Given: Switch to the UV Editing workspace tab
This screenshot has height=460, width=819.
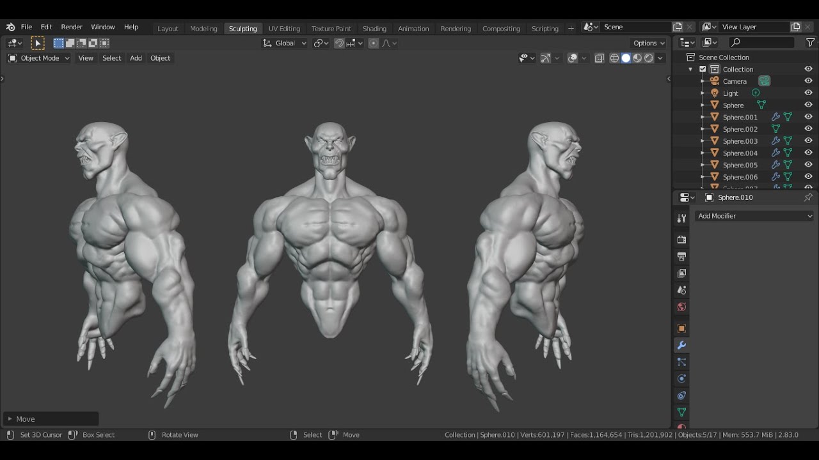Looking at the screenshot, I should [x=284, y=28].
